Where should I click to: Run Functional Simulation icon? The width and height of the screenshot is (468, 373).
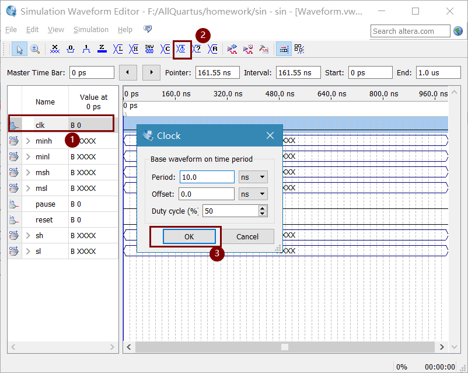click(232, 49)
